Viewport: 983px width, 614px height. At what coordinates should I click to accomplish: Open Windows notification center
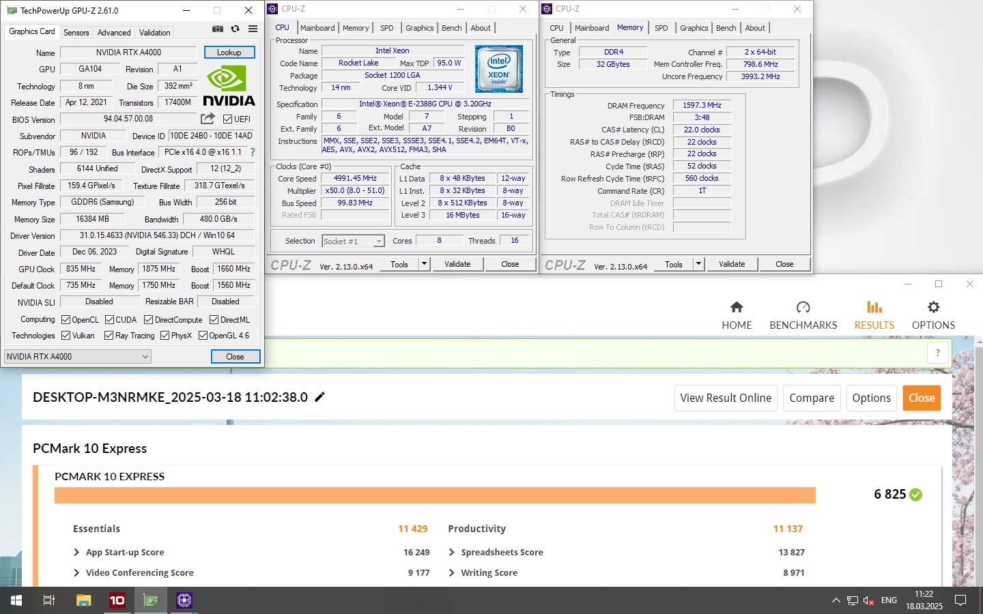coord(960,600)
